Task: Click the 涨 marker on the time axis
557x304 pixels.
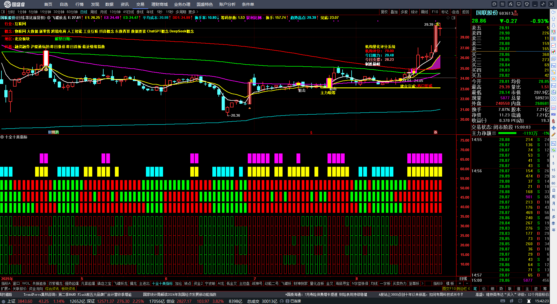Action: coord(435,132)
